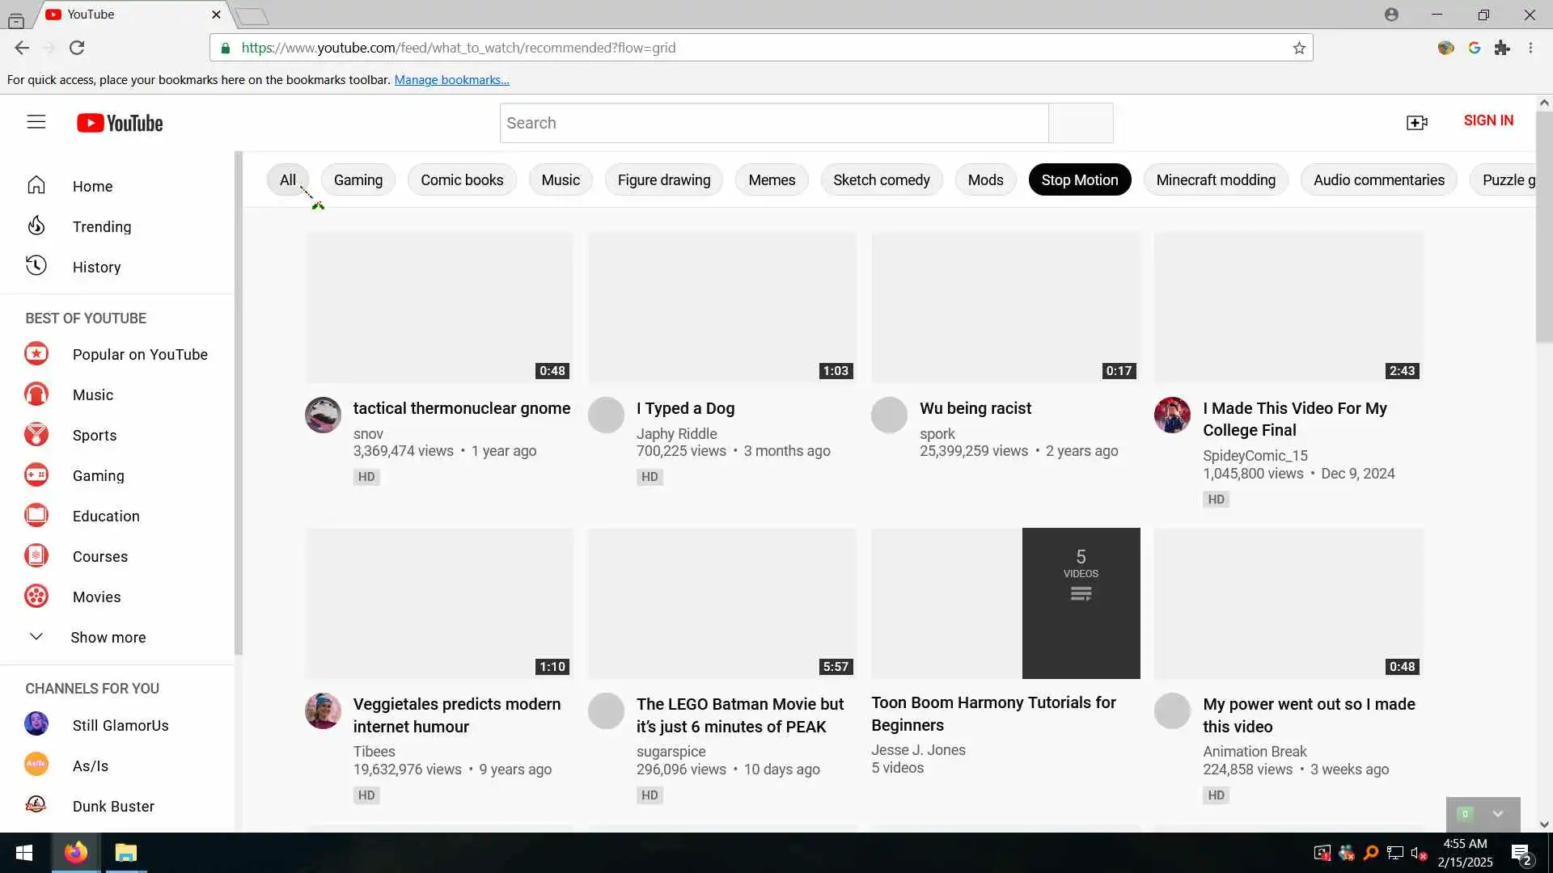The height and width of the screenshot is (873, 1553).
Task: Expand the bottom-right chevron widget
Action: pos(1498,814)
